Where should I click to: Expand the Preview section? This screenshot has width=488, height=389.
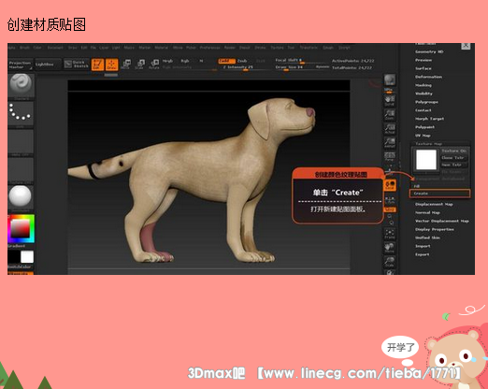[x=423, y=60]
